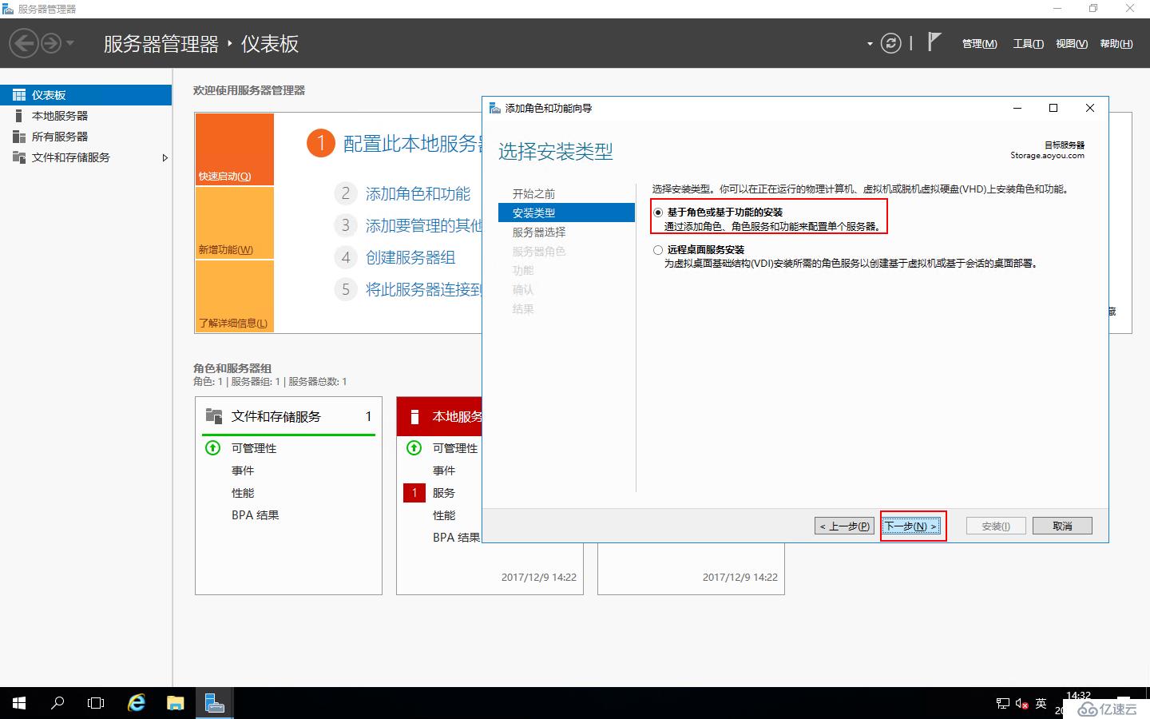Open the 帮助(H) menu
Image resolution: width=1150 pixels, height=719 pixels.
point(1116,44)
